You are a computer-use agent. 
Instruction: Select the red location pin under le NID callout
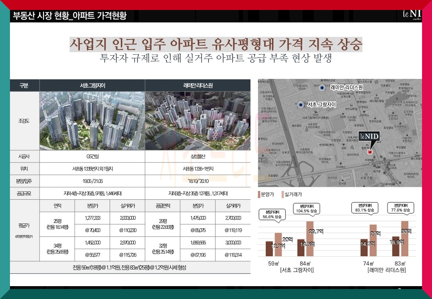point(370,152)
